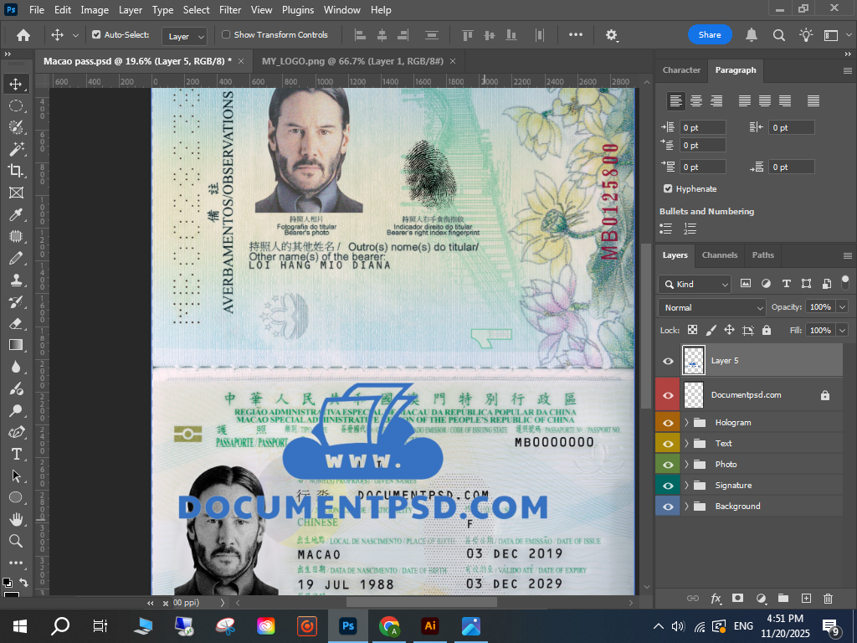Add layer style with fx icon
This screenshot has height=643, width=857.
tap(716, 599)
